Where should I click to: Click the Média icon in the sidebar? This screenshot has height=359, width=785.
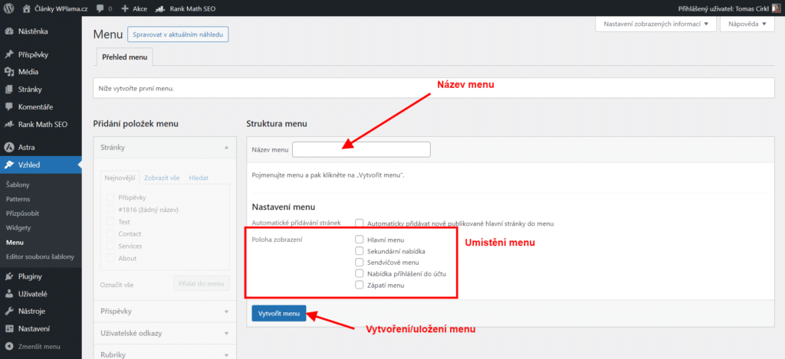[8, 72]
